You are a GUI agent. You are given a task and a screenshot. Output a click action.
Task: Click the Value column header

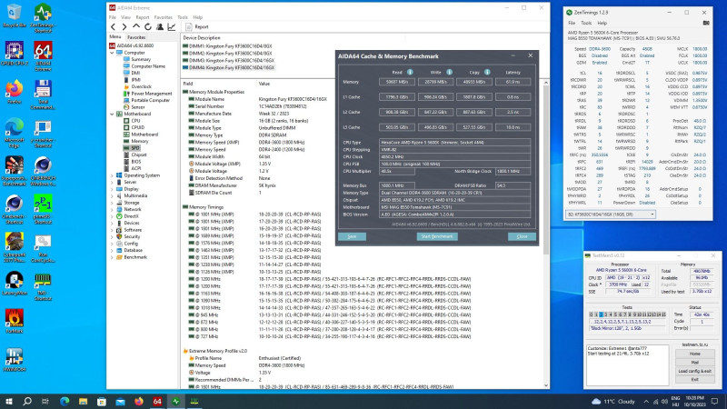point(264,84)
